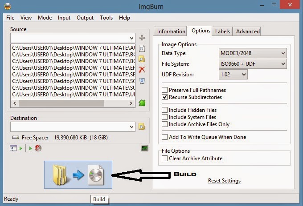Select the Options tab
The height and width of the screenshot is (206, 303).
tap(201, 31)
